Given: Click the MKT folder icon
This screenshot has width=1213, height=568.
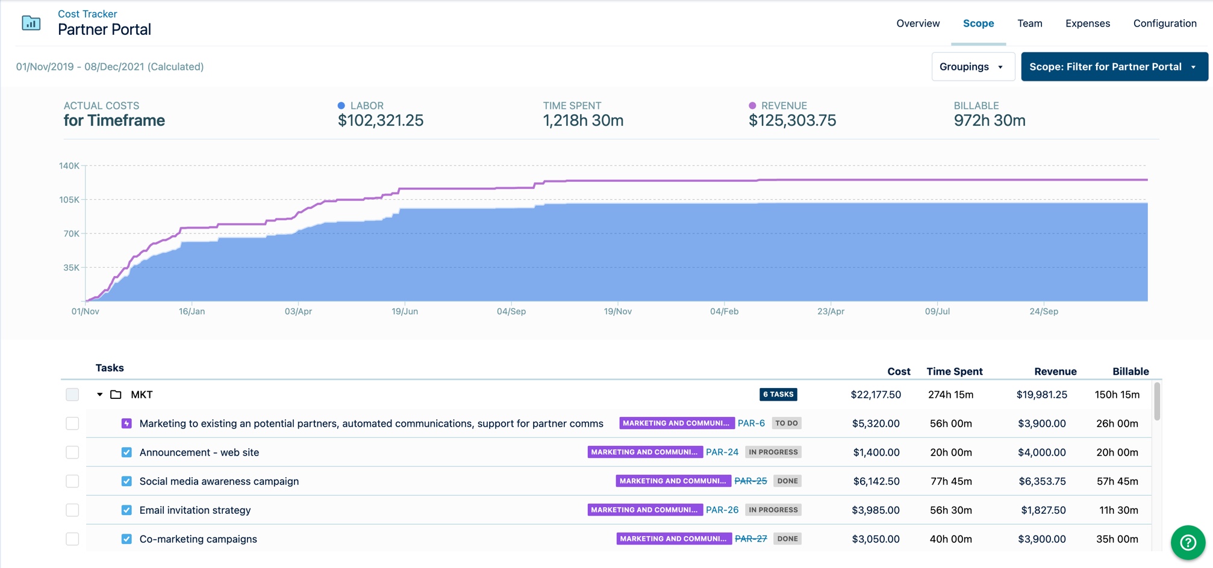Looking at the screenshot, I should [116, 395].
